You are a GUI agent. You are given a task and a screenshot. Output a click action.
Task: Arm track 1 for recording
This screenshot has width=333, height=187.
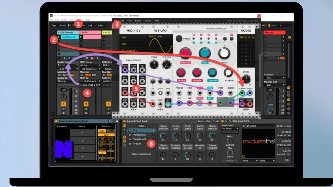[63, 113]
